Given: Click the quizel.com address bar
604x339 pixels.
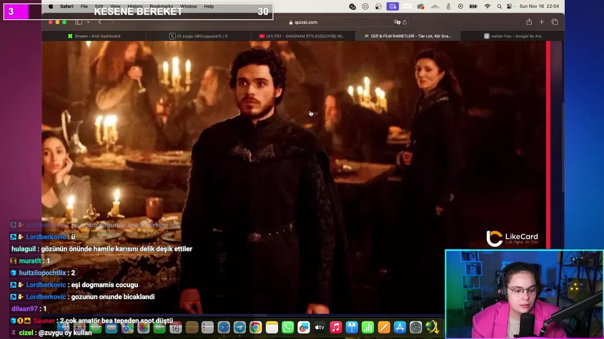Looking at the screenshot, I should (303, 22).
